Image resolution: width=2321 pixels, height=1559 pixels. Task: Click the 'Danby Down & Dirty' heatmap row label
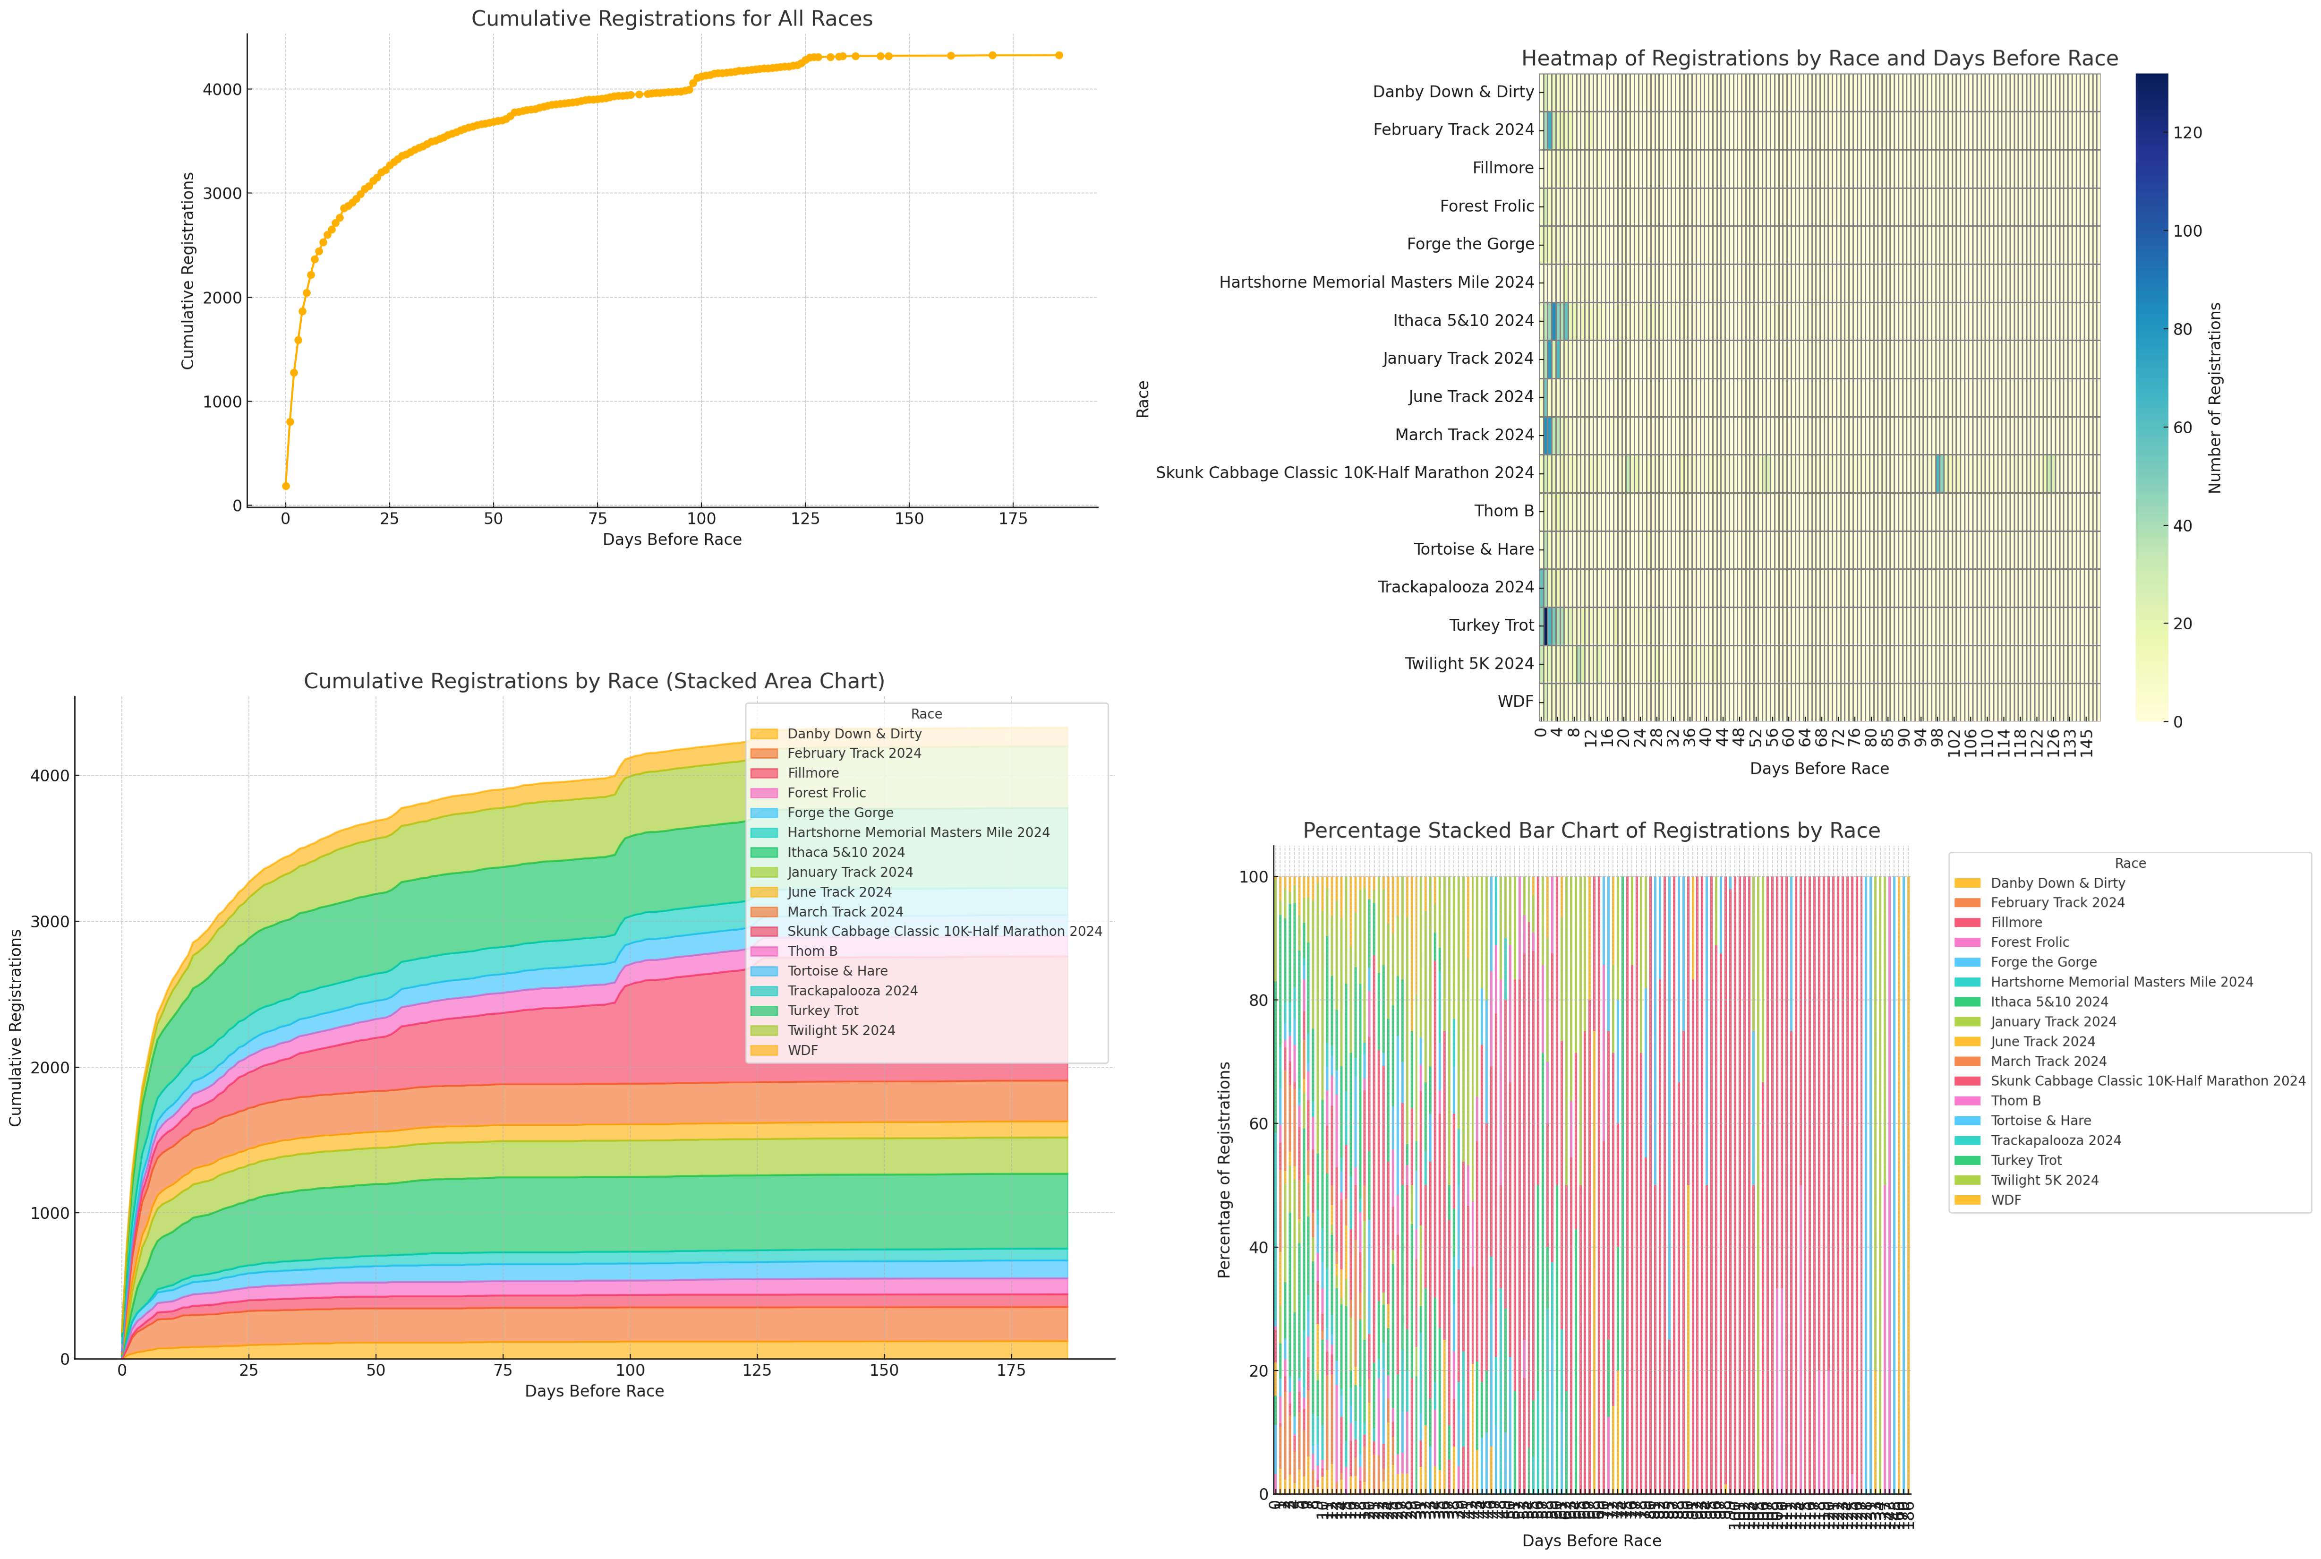(x=1453, y=92)
